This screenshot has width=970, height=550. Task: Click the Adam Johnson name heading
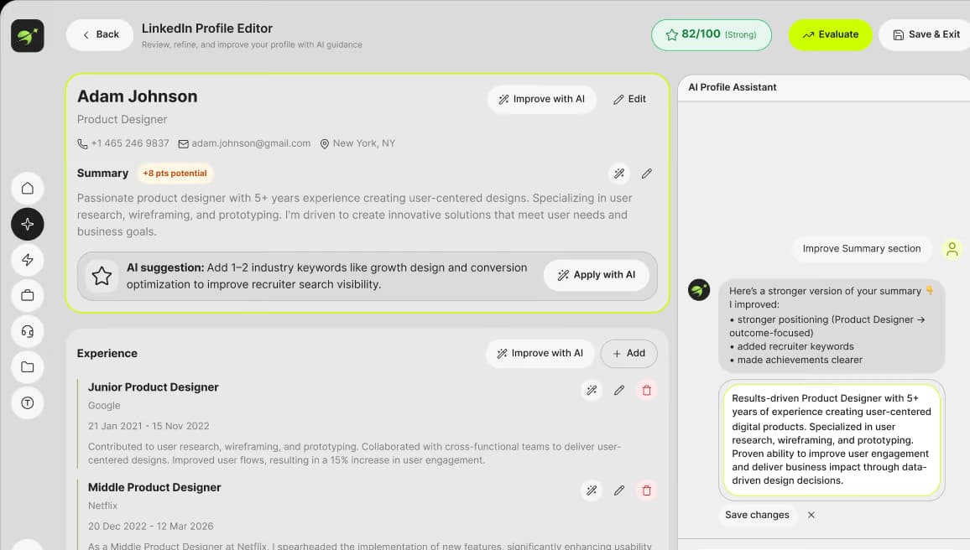[x=138, y=96]
